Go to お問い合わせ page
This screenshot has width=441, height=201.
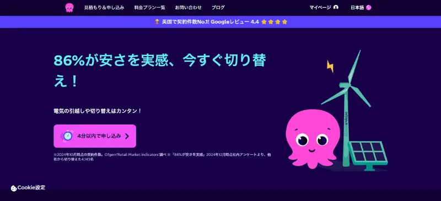(188, 8)
